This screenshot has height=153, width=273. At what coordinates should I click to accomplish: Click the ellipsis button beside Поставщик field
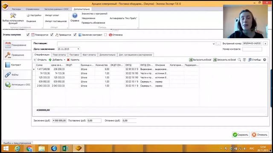pos(218,43)
